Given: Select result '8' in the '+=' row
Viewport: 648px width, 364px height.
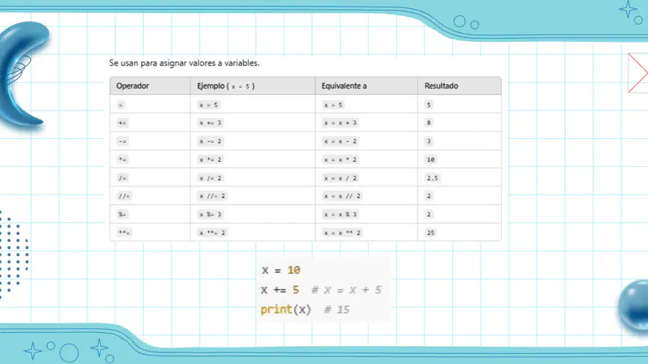Looking at the screenshot, I should (428, 123).
